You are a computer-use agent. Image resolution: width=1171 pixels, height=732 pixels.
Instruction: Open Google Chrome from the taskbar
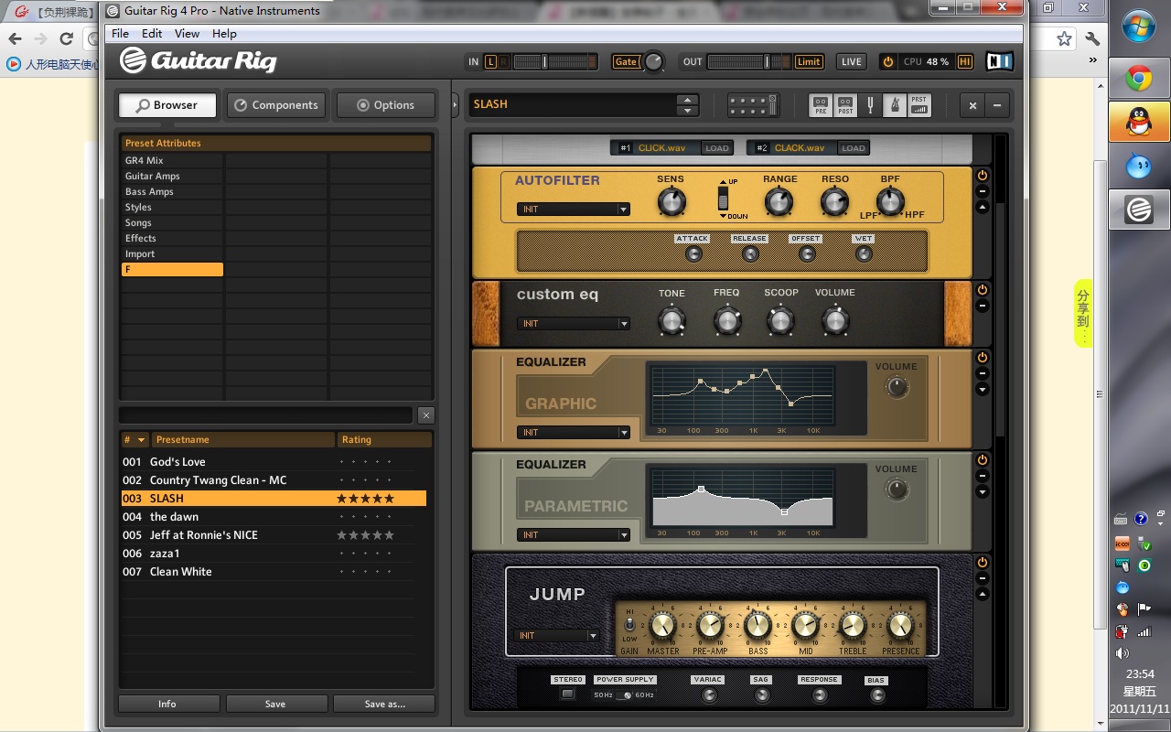pos(1139,79)
